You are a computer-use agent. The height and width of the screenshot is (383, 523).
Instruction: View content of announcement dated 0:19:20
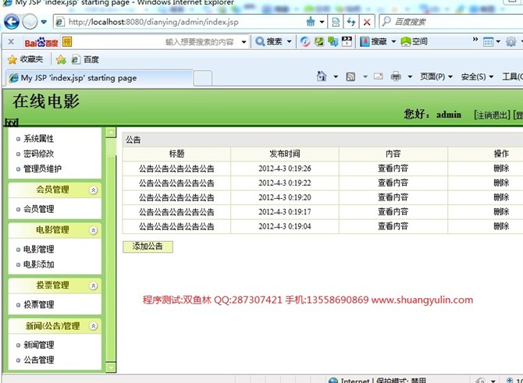click(x=393, y=197)
